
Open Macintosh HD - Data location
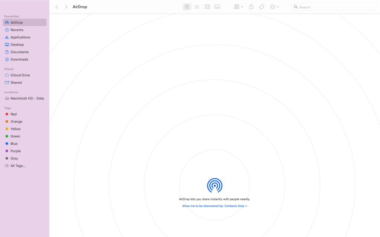tap(24, 99)
